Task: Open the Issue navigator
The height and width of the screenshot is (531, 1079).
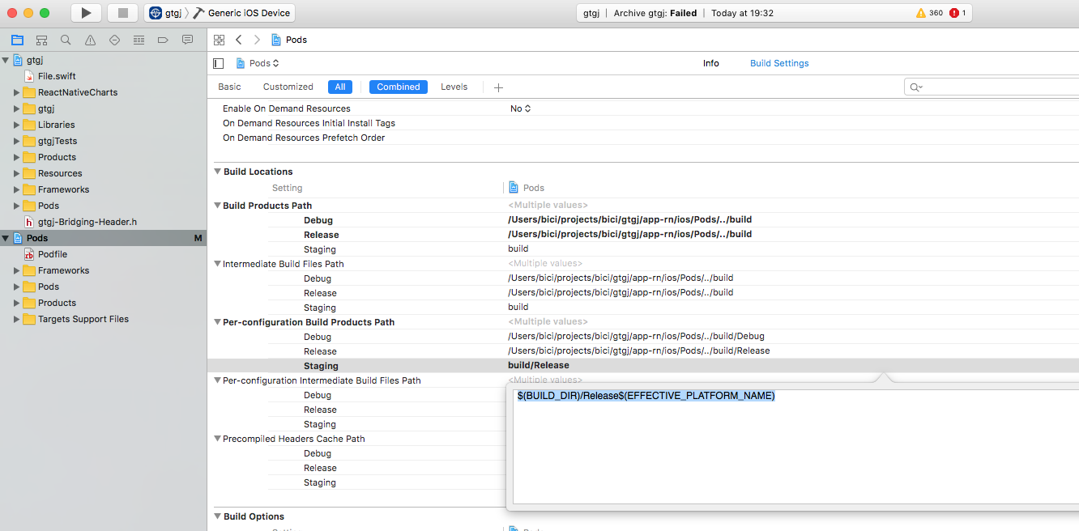Action: (x=90, y=40)
